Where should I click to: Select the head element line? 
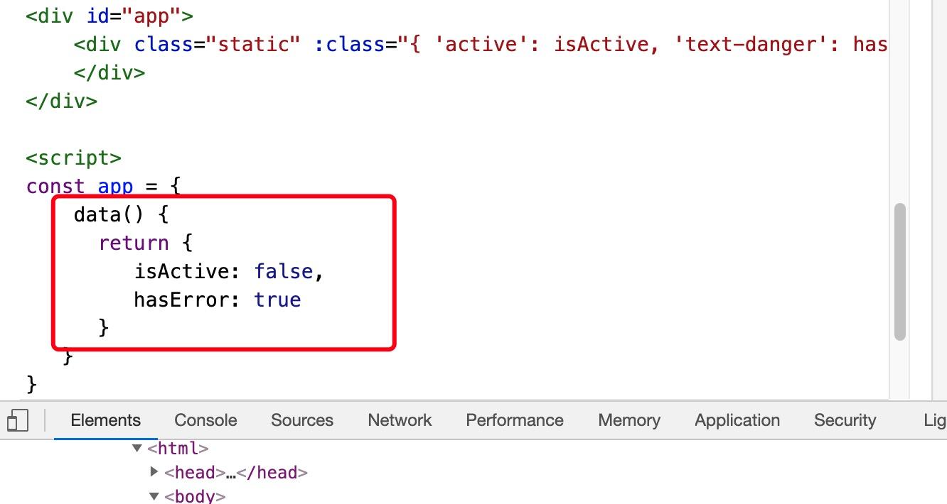click(x=236, y=473)
